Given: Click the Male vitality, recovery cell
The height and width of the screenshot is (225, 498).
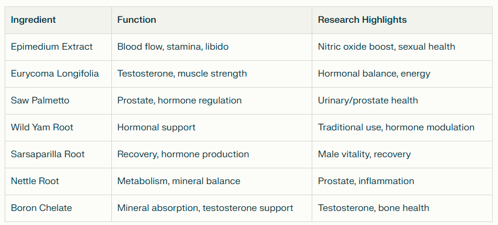Looking at the screenshot, I should [x=402, y=154].
